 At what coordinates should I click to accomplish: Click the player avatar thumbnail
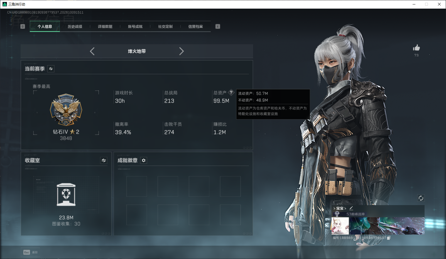tap(340, 226)
